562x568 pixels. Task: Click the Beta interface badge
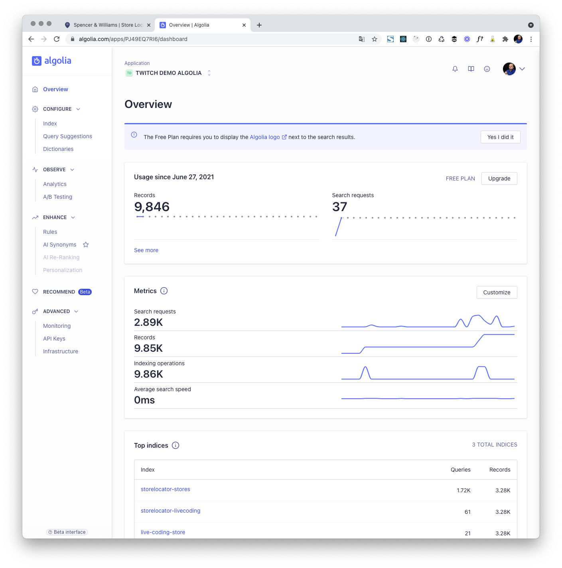[67, 532]
